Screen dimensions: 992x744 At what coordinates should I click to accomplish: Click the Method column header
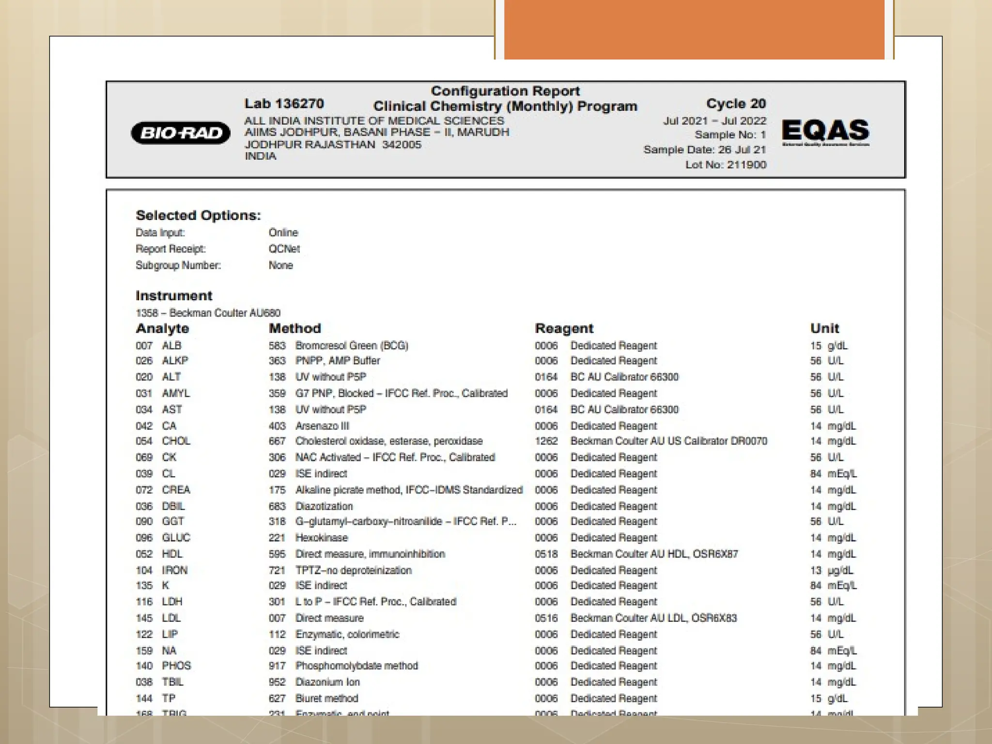tap(295, 328)
